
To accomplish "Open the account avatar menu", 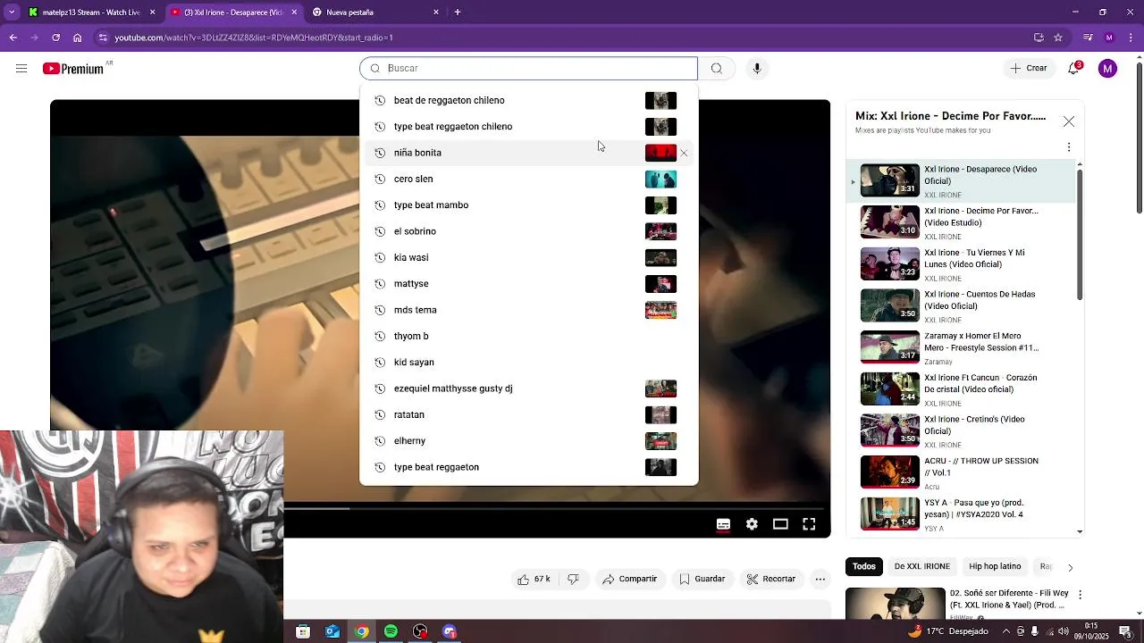I will (x=1107, y=69).
